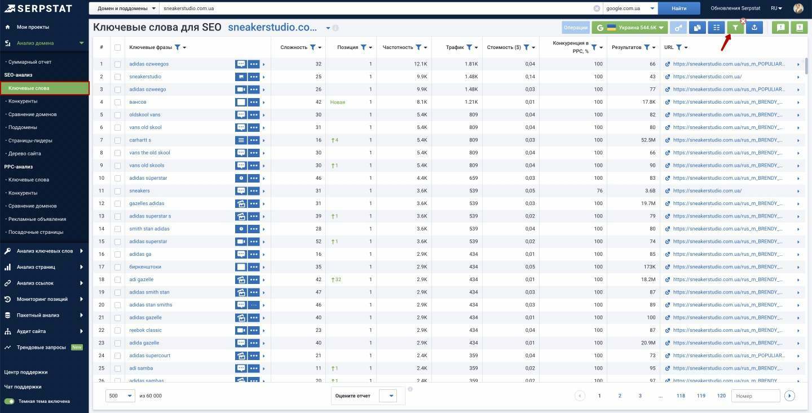The height and width of the screenshot is (413, 812).
Task: Click the Найти search button
Action: [679, 8]
